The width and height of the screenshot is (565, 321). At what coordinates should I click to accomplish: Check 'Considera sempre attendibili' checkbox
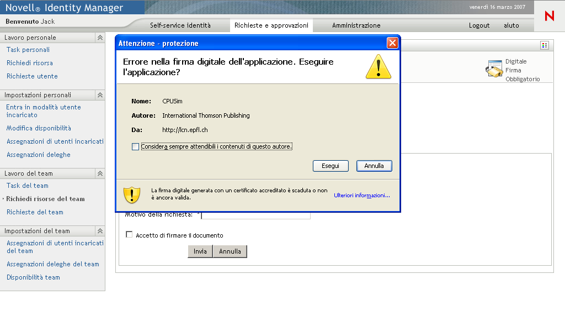point(135,147)
